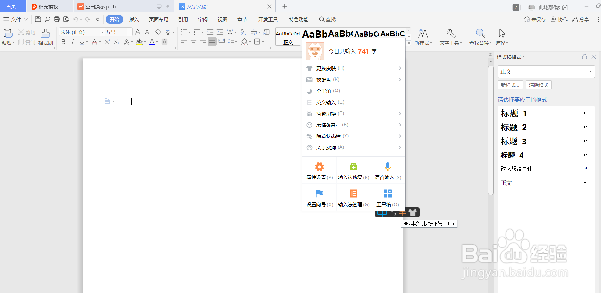Open the 新样式 ribbon icon

(423, 33)
